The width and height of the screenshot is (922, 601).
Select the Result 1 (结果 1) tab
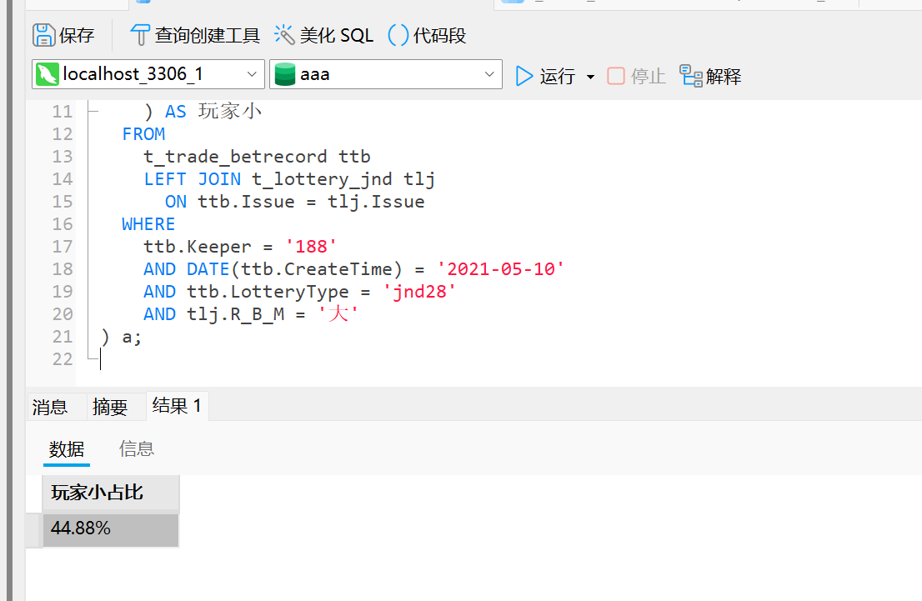coord(177,406)
